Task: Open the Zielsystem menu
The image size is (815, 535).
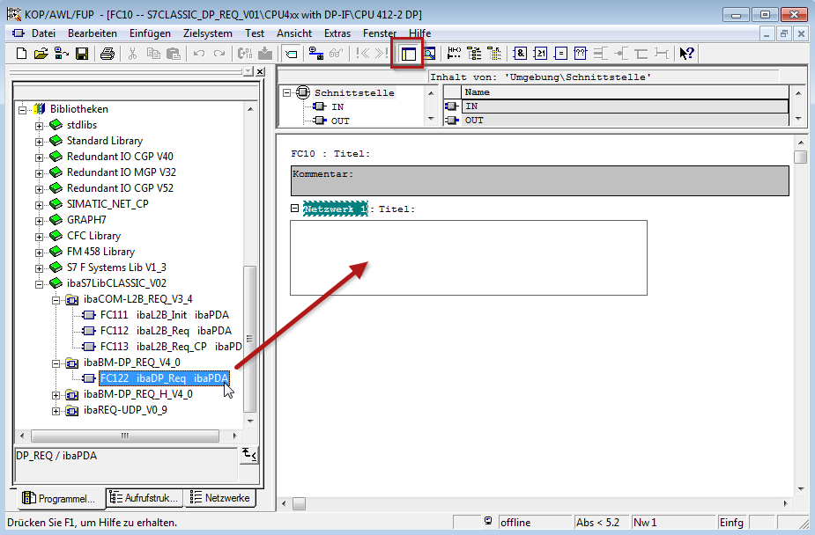Action: [x=207, y=33]
